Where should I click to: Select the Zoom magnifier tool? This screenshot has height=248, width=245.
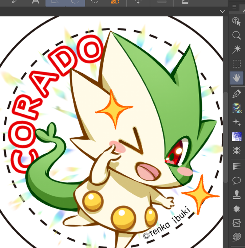click(237, 35)
